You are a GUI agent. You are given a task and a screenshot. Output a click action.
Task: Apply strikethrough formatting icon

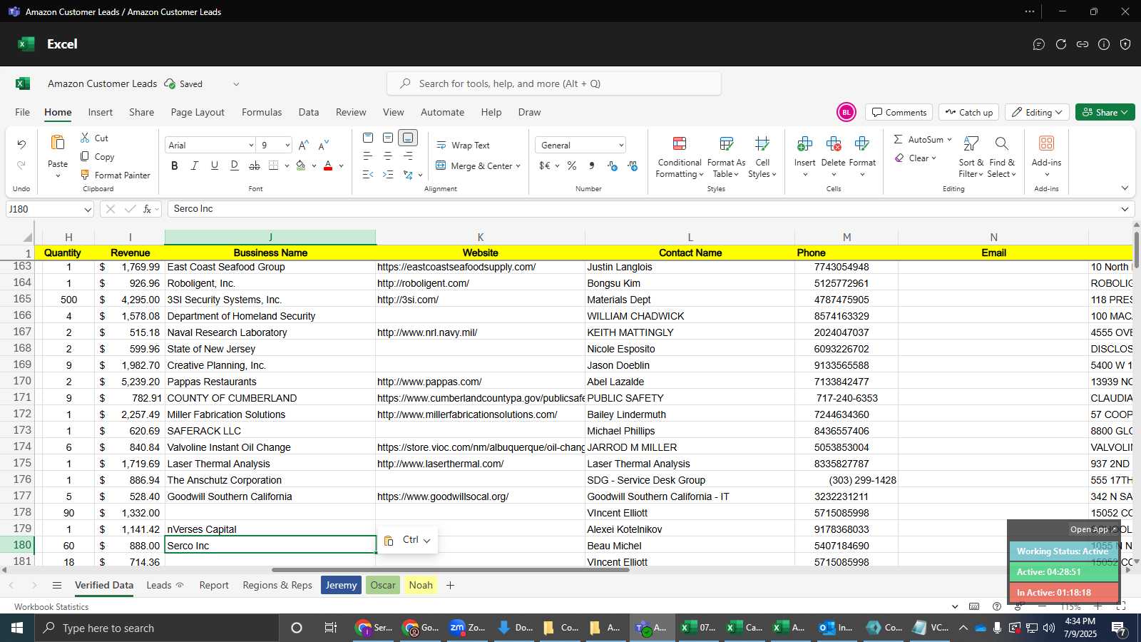(x=255, y=165)
